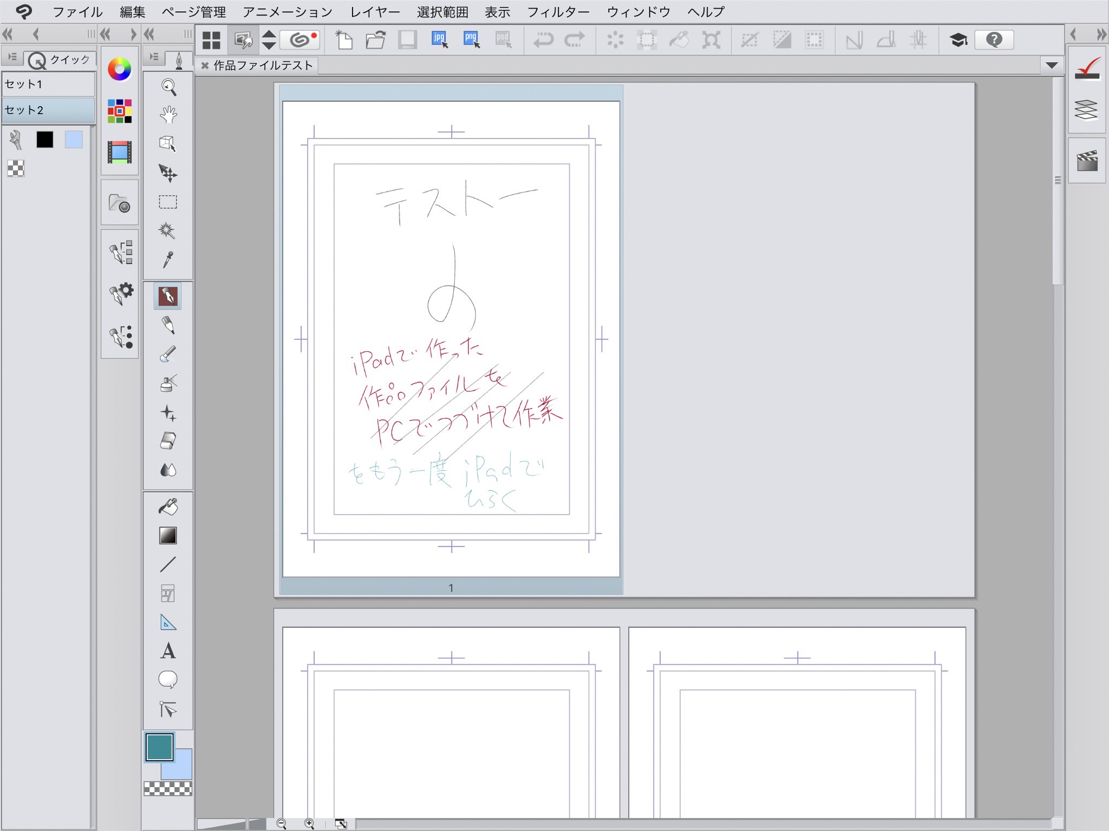Select the Decoration sparkle tool
1109x831 pixels.
[x=168, y=413]
